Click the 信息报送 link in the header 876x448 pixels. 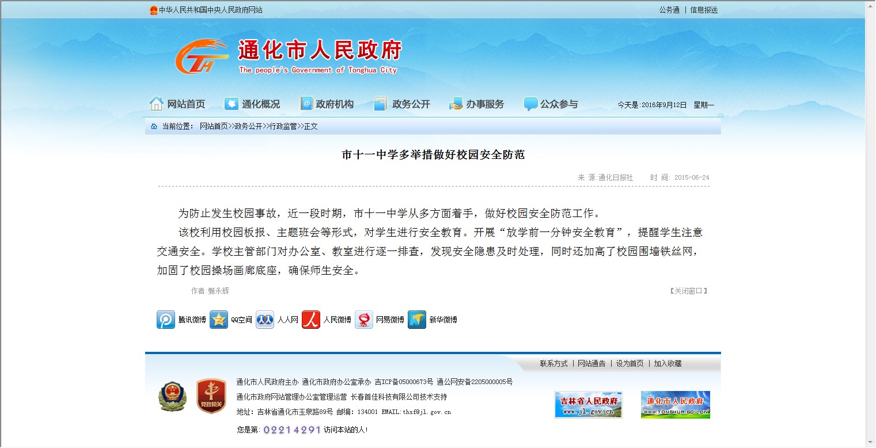[x=704, y=10]
